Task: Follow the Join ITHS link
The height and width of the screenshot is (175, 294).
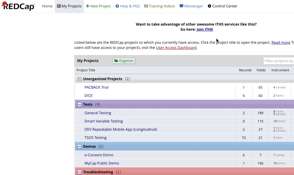Action: coord(205,29)
